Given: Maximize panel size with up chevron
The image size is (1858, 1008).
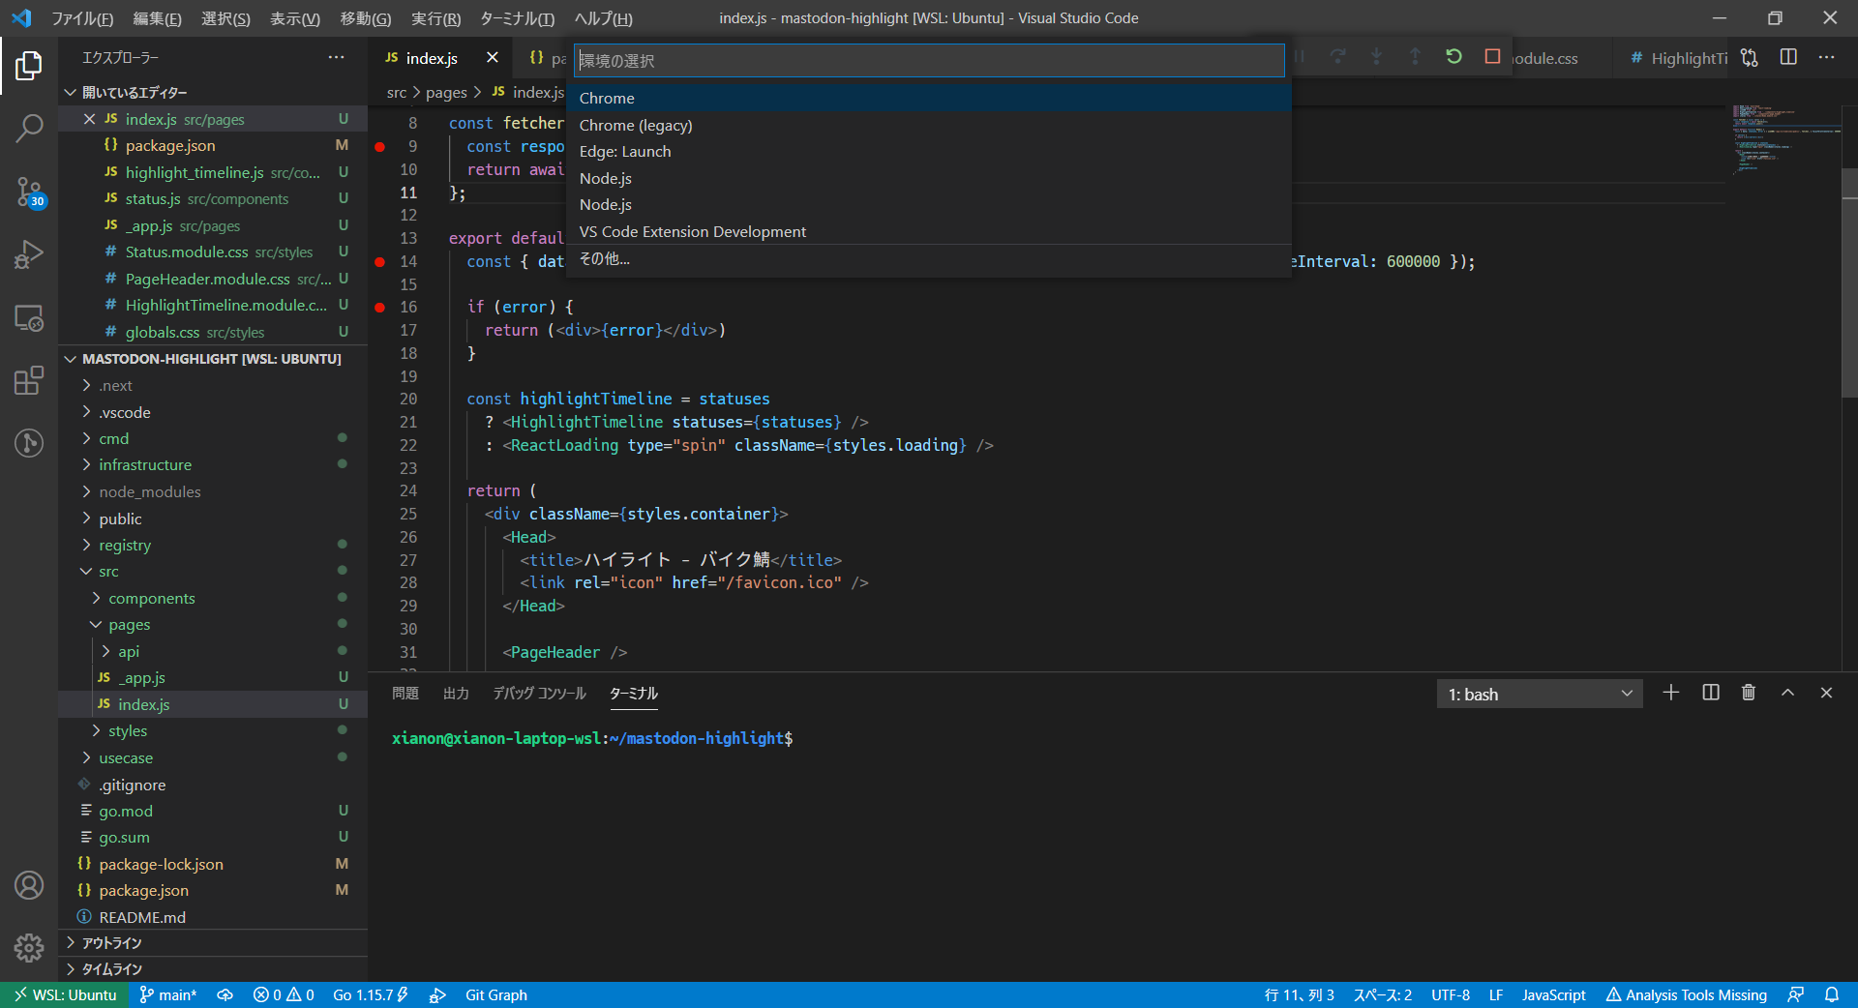Looking at the screenshot, I should pos(1788,693).
